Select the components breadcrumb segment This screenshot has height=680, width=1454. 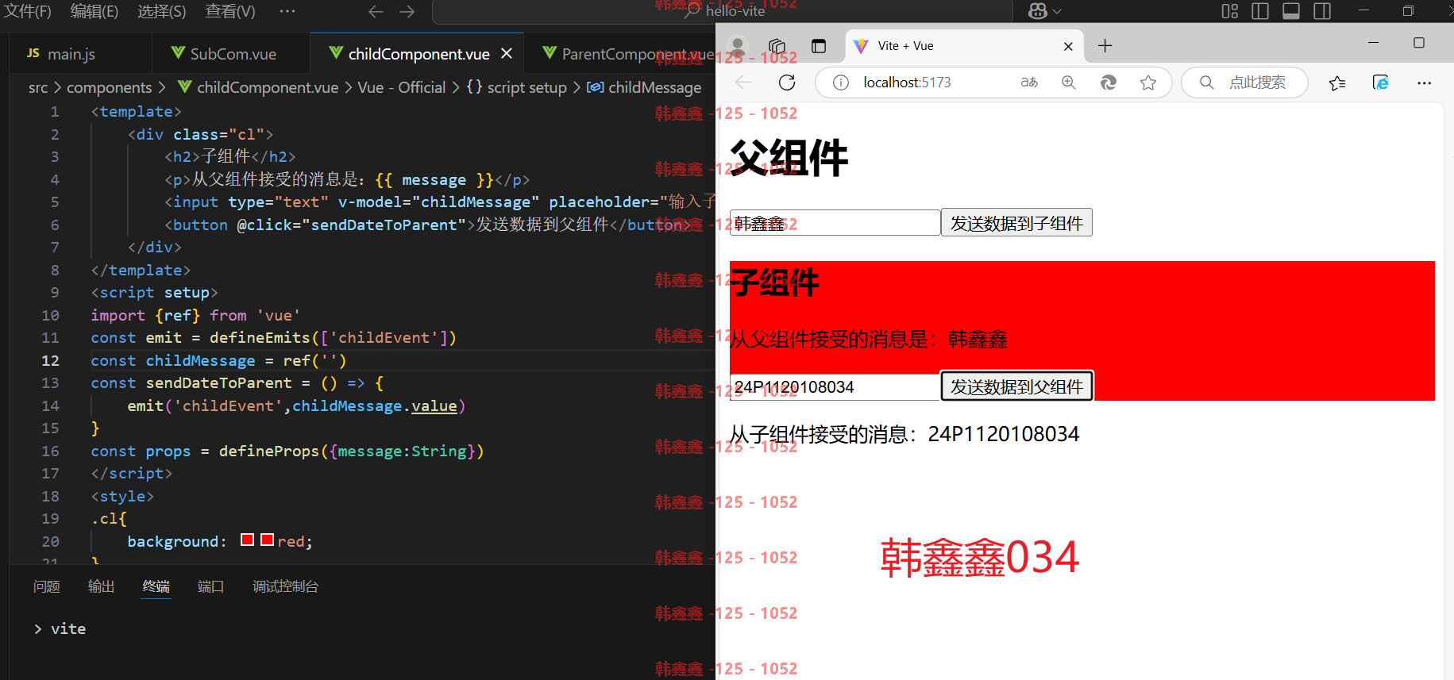[109, 87]
